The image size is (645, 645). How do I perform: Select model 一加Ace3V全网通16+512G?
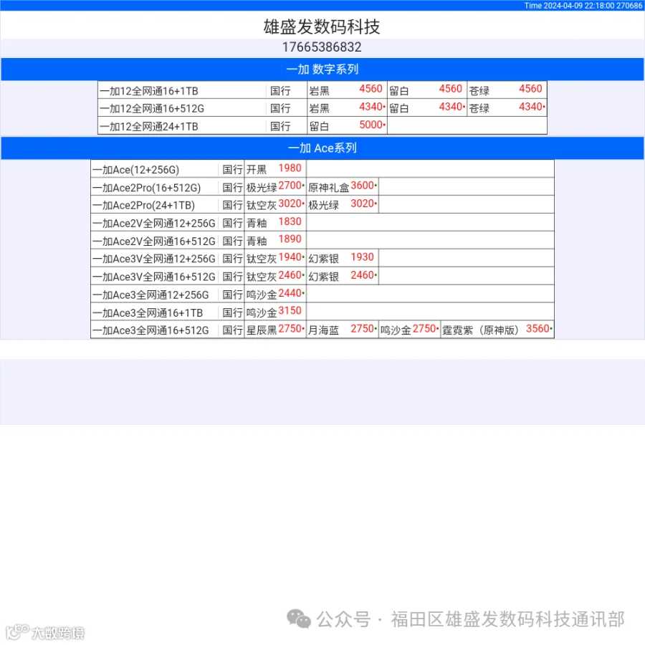click(x=154, y=277)
